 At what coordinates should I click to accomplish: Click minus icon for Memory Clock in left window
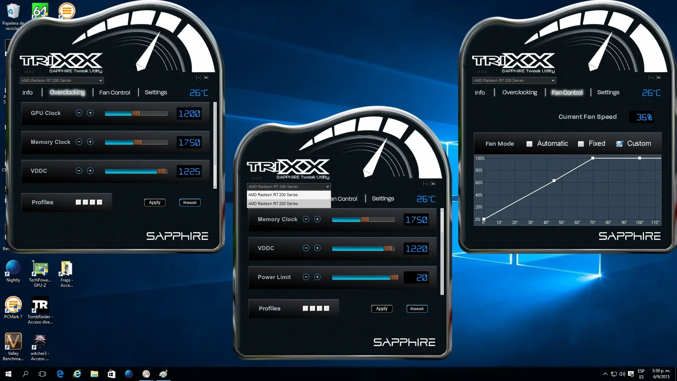79,142
